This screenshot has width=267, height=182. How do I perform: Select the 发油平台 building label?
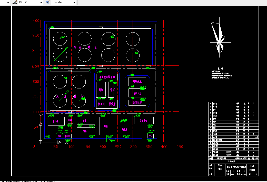coord(143,121)
